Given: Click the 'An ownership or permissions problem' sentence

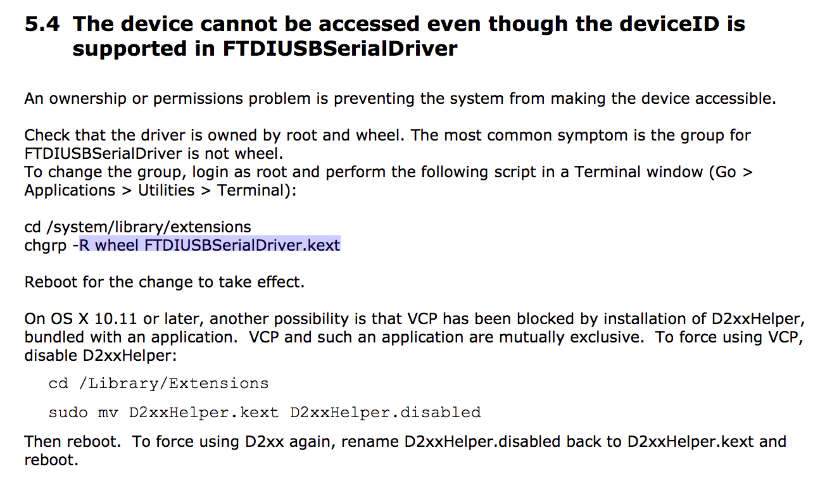Looking at the screenshot, I should (x=400, y=99).
